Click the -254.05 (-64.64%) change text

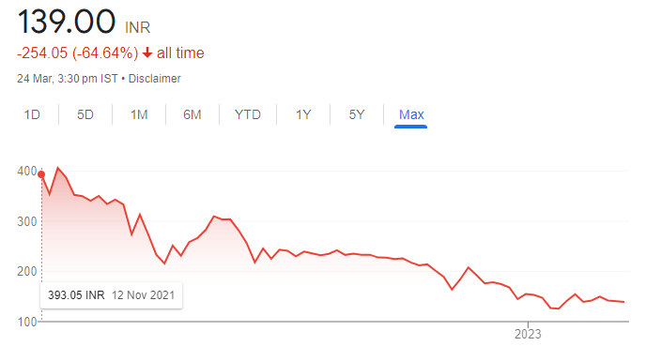point(77,53)
